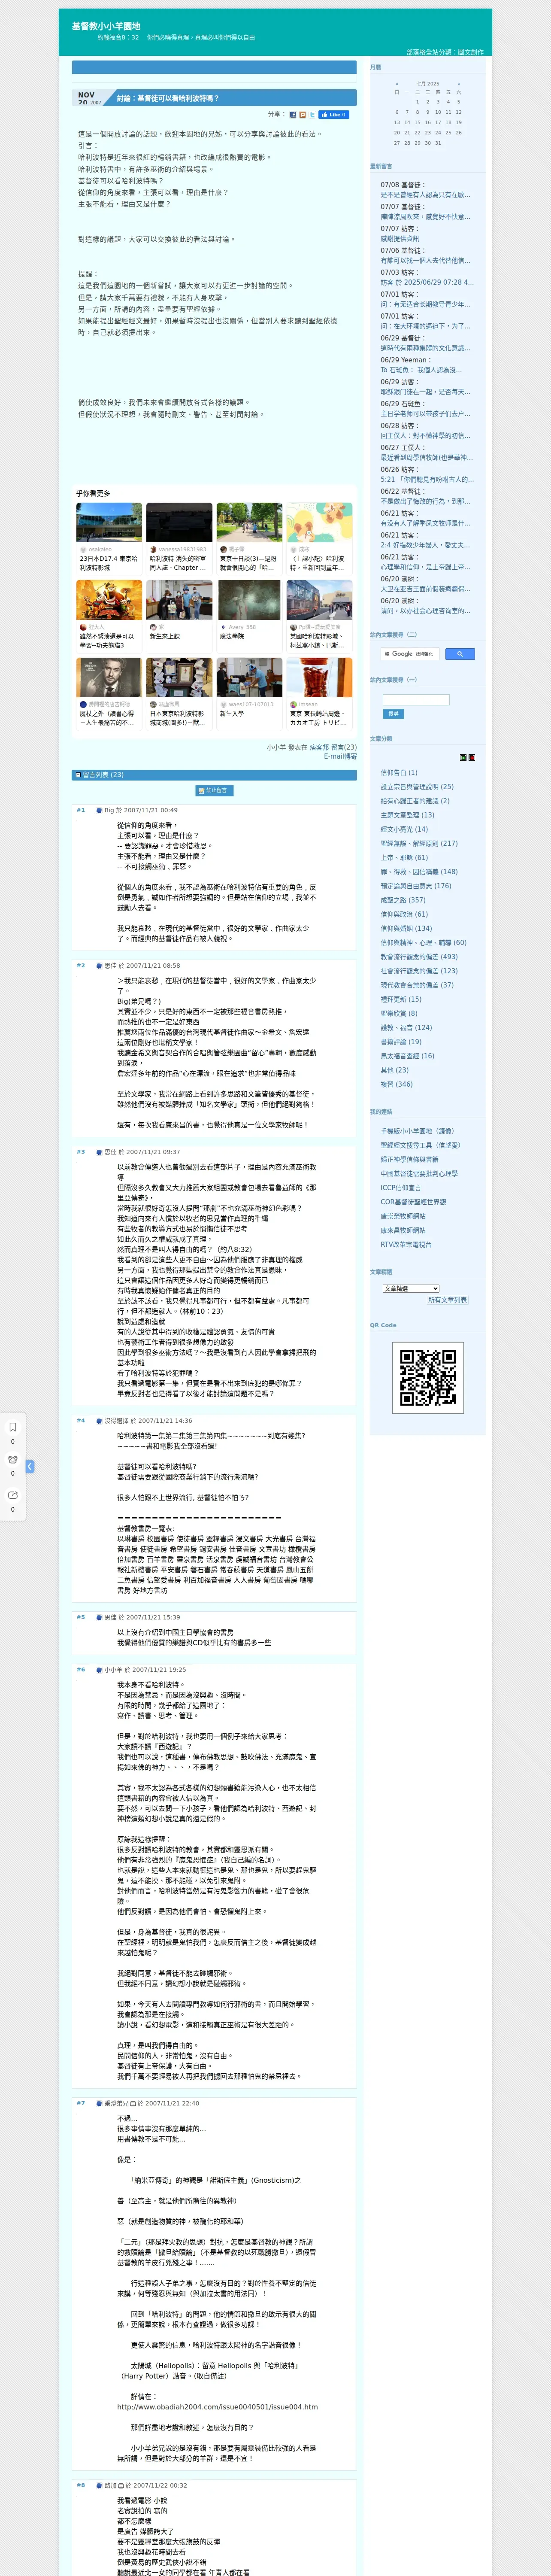Open the RTV改革宗電視台 link
The image size is (551, 2576).
point(406,1244)
